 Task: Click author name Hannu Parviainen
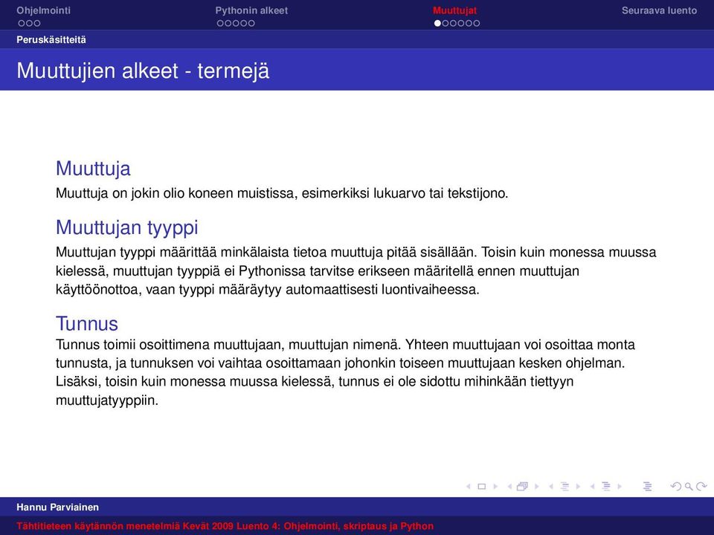pos(57,507)
